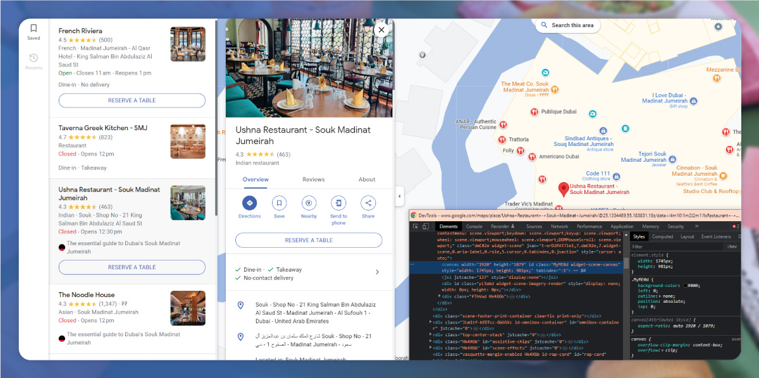
Task: Switch to Layout styles tab
Action: 688,236
